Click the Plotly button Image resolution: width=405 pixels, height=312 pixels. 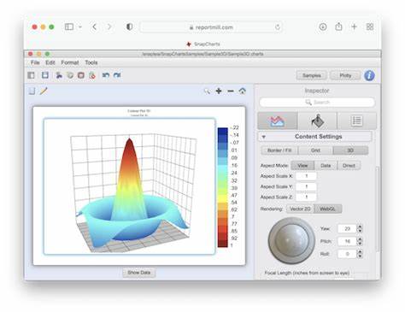(345, 75)
